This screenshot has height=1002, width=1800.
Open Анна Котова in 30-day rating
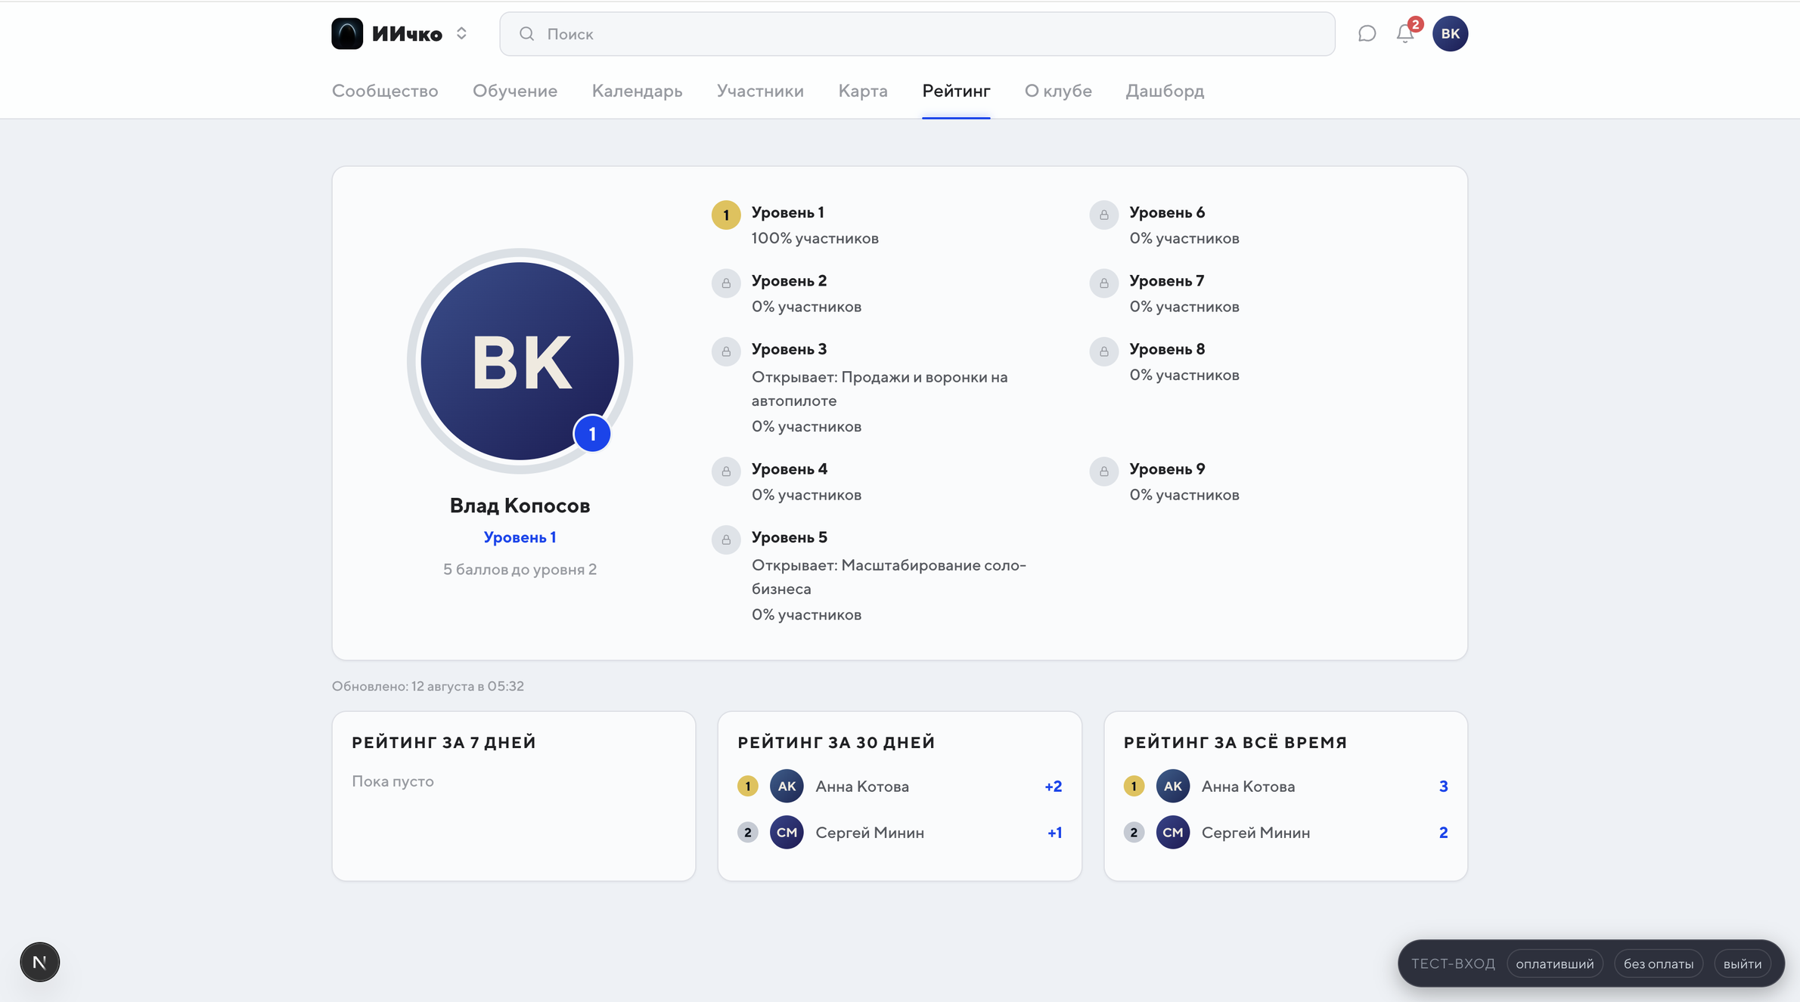[862, 786]
